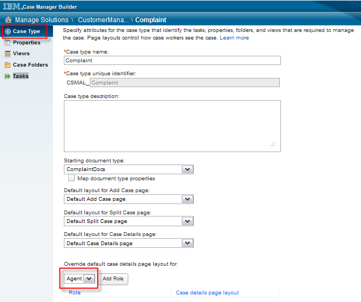
Task: Click the Case Manager Builder title
Action: tap(50, 7)
